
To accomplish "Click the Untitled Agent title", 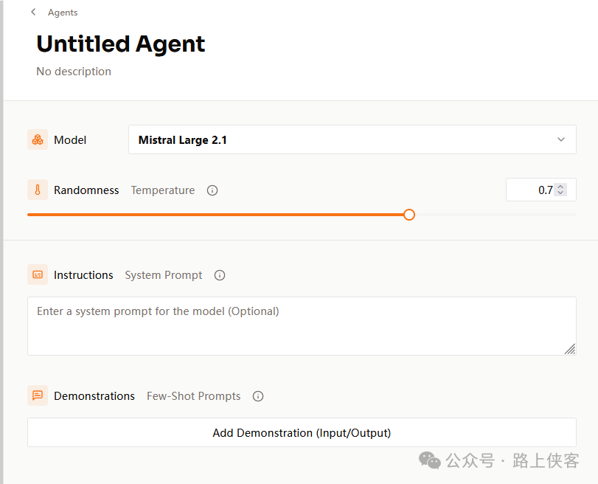I will pos(121,44).
